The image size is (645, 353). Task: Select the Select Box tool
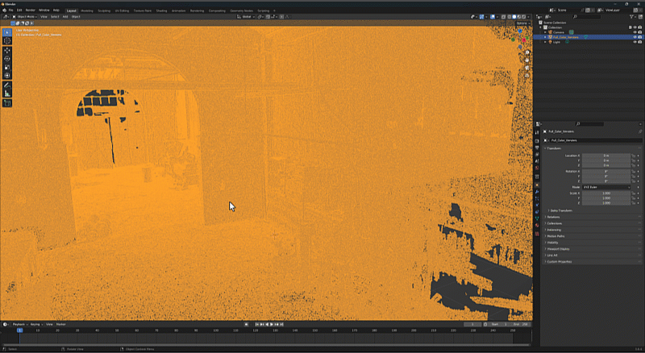(7, 32)
